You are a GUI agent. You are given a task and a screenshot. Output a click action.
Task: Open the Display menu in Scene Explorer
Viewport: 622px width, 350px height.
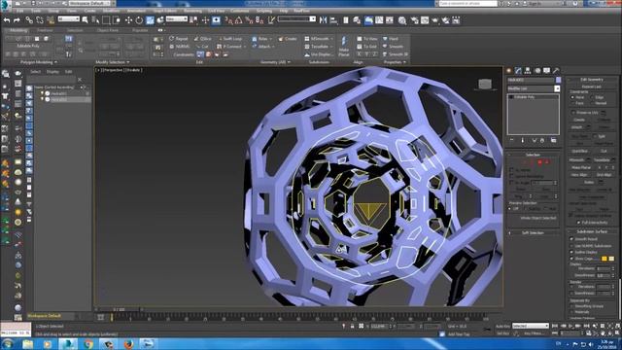[52, 72]
